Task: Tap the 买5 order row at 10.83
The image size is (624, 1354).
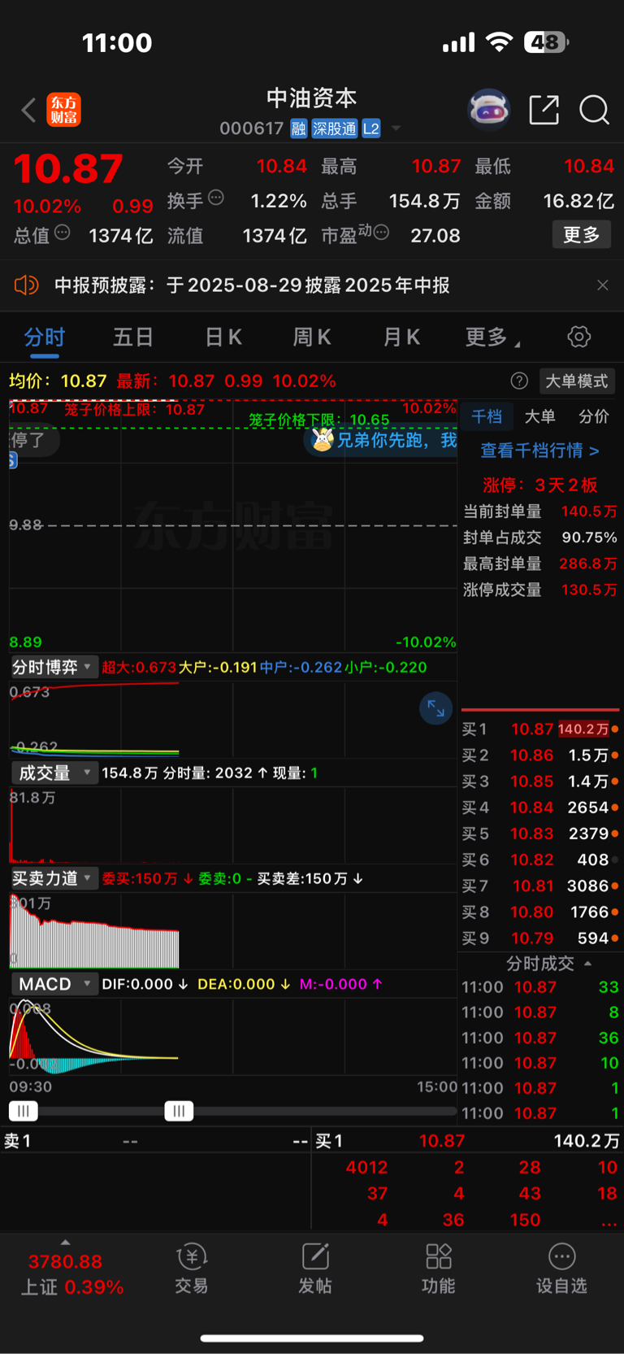Action: 539,834
